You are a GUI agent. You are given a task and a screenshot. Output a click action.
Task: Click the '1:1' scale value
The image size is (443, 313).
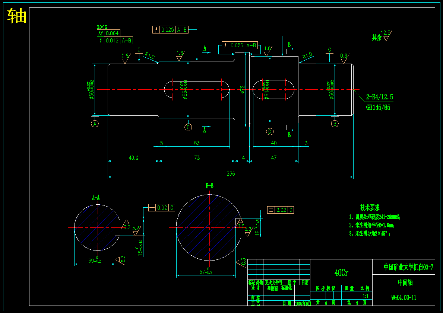tap(365, 296)
